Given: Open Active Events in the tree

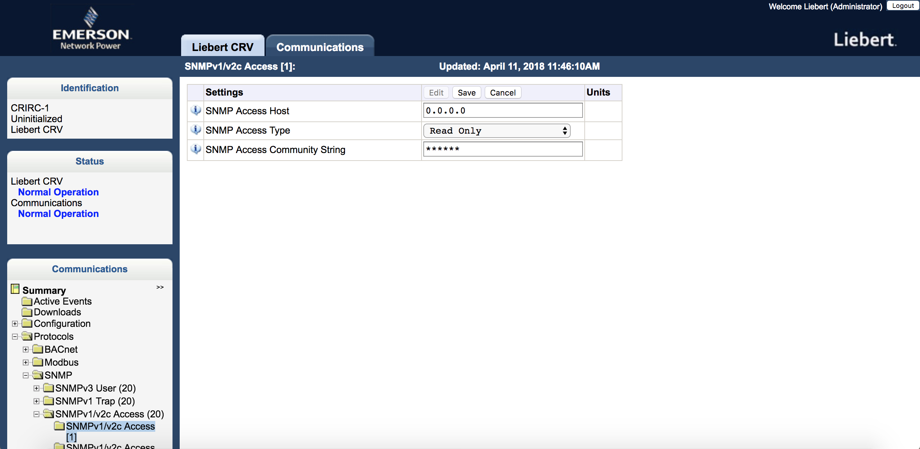Looking at the screenshot, I should [x=63, y=301].
